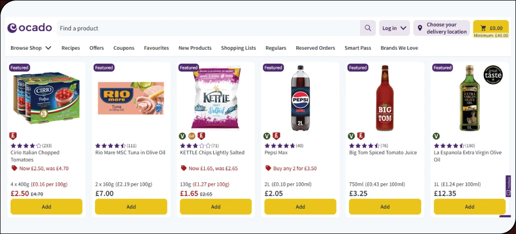Click the vegetarian badge on Pepsi Max
This screenshot has height=234, width=516.
pyautogui.click(x=267, y=136)
